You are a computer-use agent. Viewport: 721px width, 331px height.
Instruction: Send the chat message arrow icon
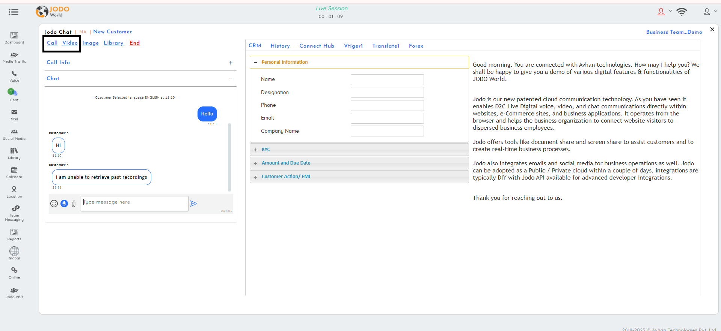[193, 204]
